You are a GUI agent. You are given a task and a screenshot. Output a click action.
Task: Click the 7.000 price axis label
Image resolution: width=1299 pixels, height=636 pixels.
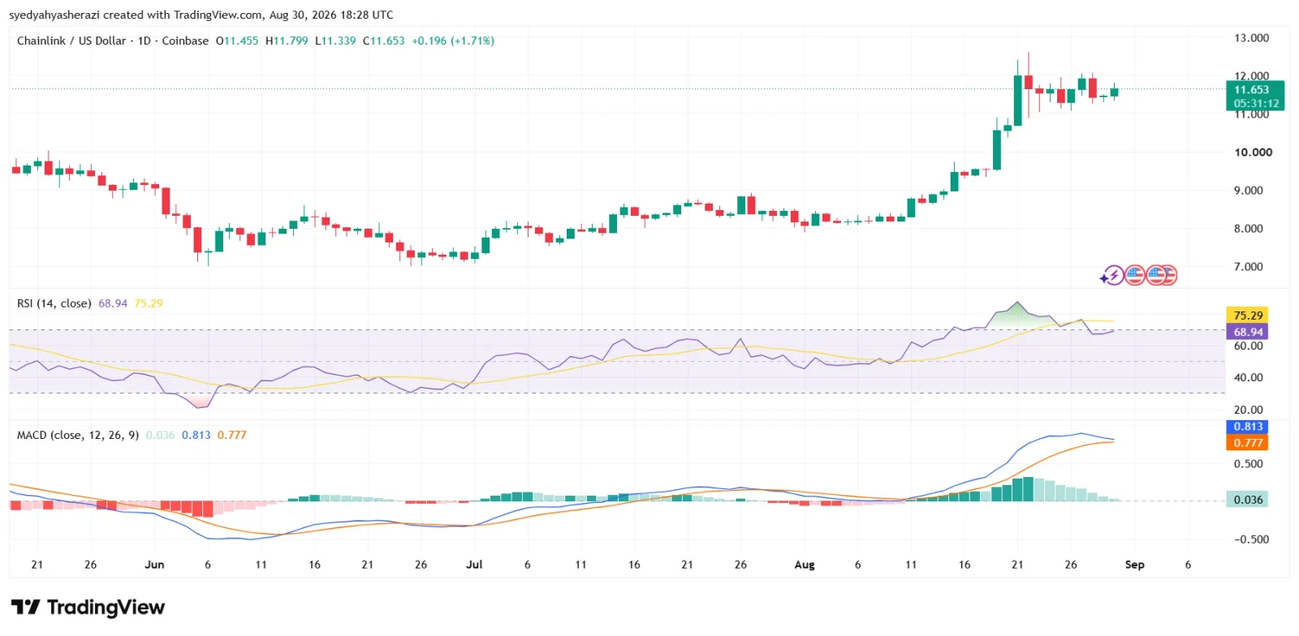[x=1249, y=267]
